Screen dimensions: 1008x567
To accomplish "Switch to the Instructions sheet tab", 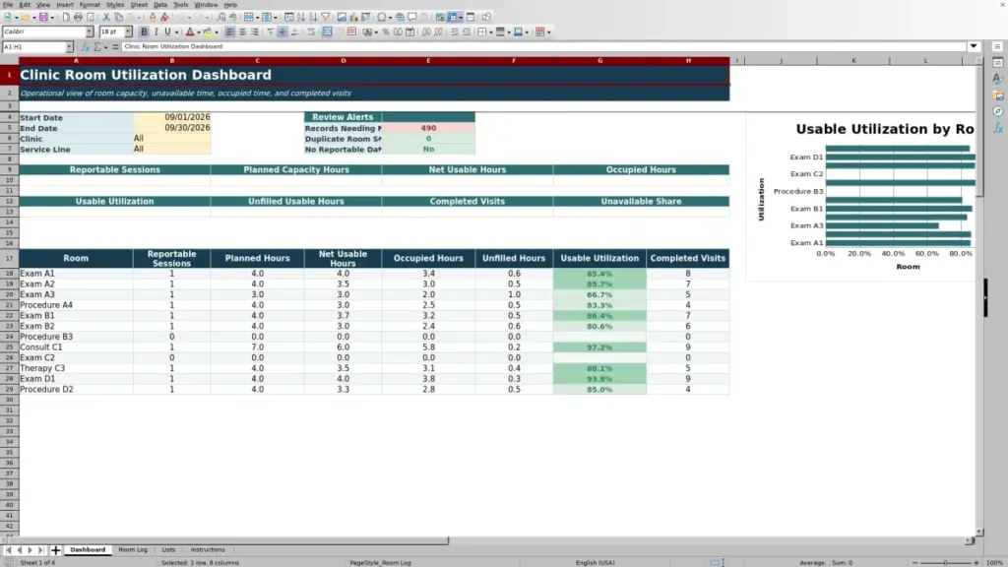I will click(208, 550).
